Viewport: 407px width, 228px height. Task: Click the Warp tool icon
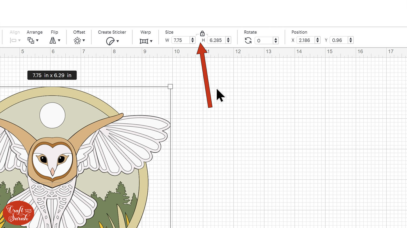pyautogui.click(x=144, y=41)
